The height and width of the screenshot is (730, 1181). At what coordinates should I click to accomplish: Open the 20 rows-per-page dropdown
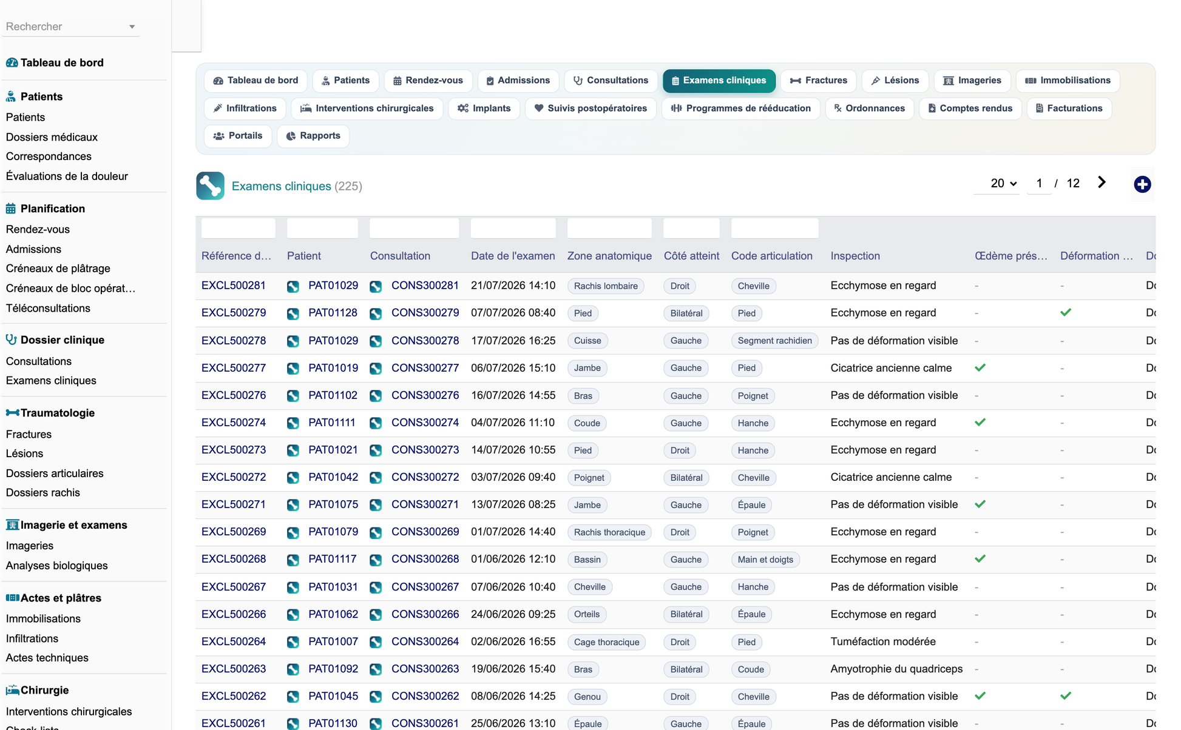tap(1003, 183)
